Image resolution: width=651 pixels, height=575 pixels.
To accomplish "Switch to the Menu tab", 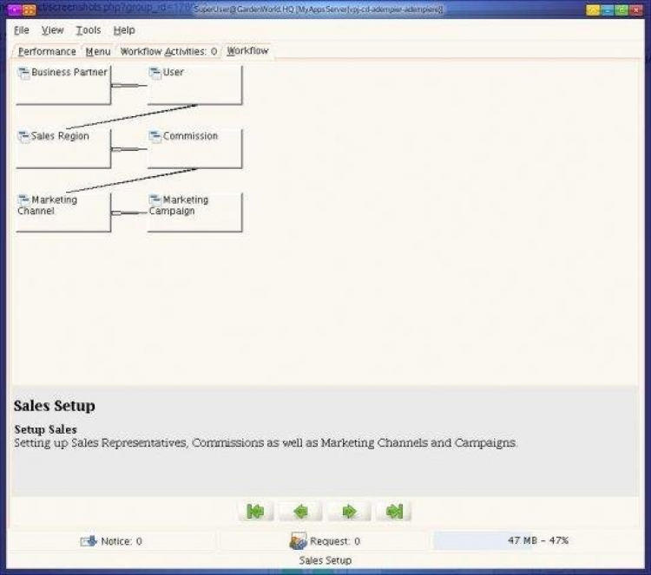I will 97,52.
